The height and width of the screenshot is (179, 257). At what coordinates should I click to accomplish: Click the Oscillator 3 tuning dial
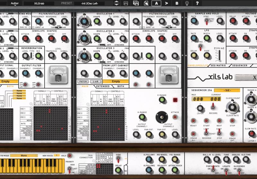pyautogui.click(x=84, y=56)
